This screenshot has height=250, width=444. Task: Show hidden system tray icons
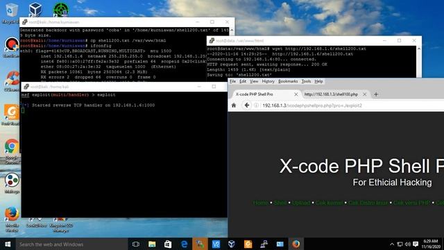(x=392, y=244)
